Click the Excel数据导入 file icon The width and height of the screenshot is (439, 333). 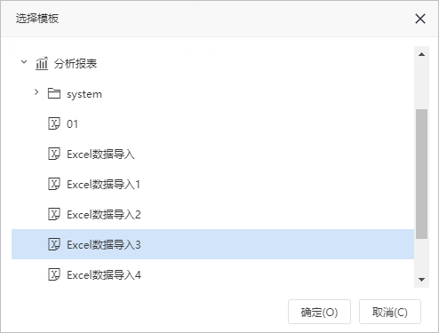[x=54, y=154]
